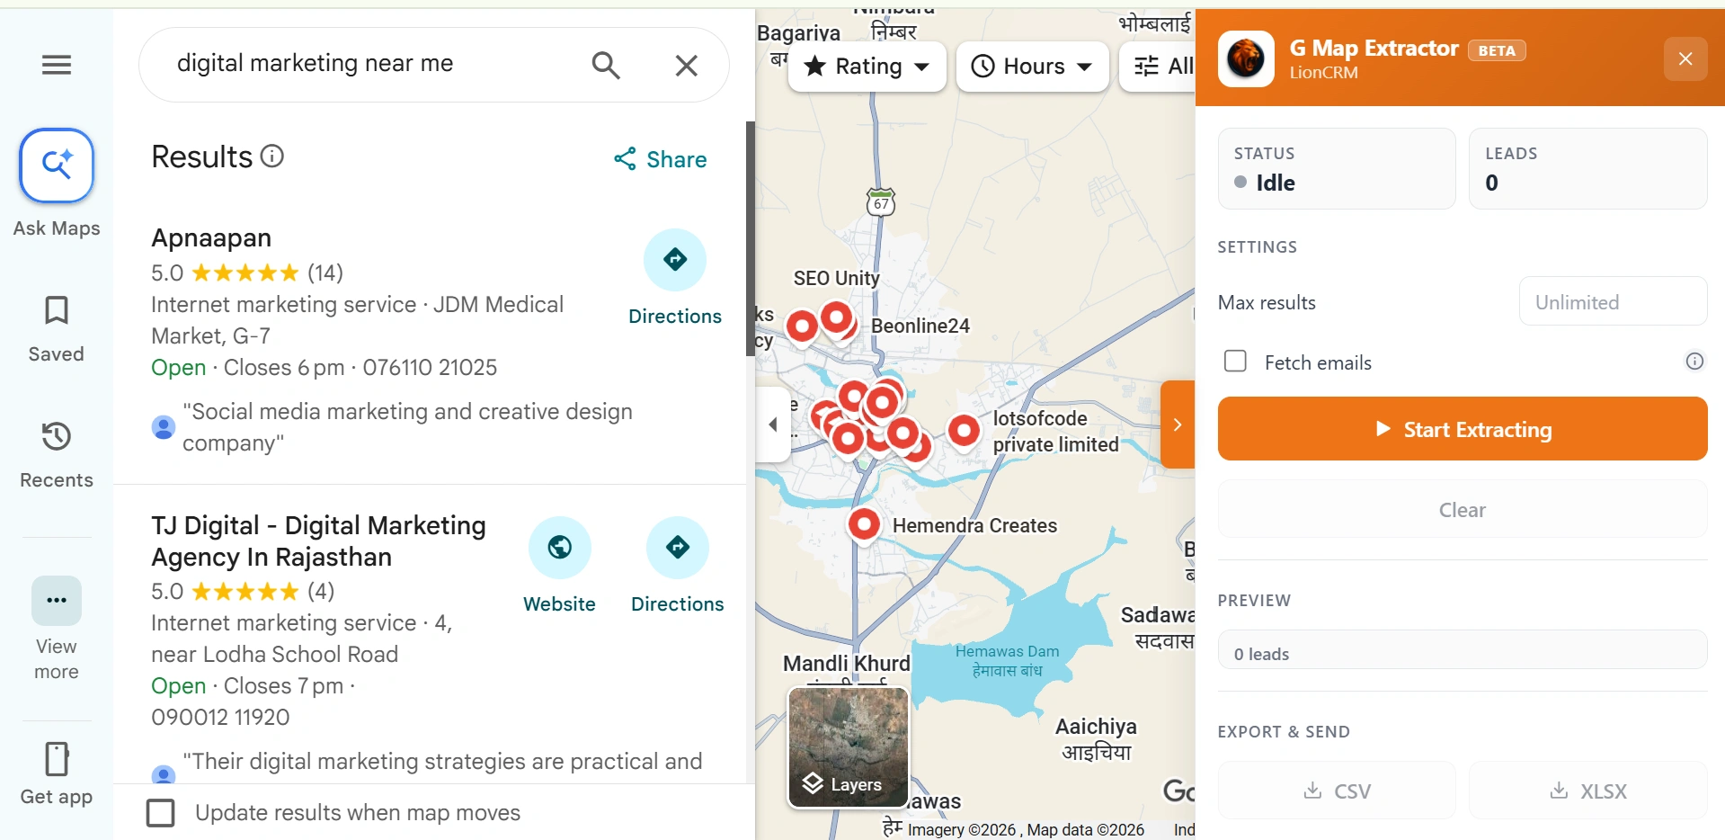Open the Apnaapan listing title

[x=211, y=238]
